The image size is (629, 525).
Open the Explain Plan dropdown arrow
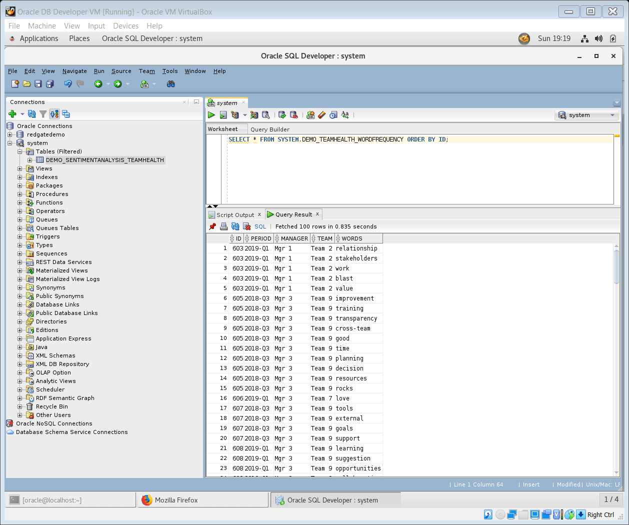pos(245,115)
